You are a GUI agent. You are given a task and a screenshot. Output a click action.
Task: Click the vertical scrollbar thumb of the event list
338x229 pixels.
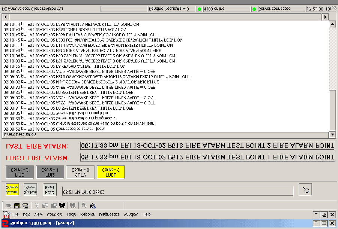click(332, 110)
